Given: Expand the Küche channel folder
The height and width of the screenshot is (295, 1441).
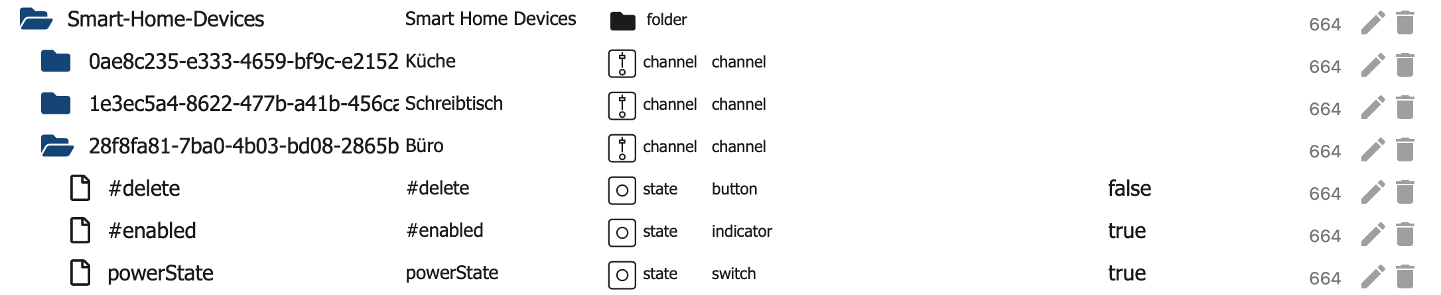Looking at the screenshot, I should tap(56, 62).
